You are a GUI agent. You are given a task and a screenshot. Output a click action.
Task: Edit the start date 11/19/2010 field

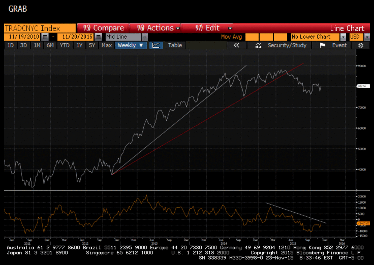coord(22,37)
